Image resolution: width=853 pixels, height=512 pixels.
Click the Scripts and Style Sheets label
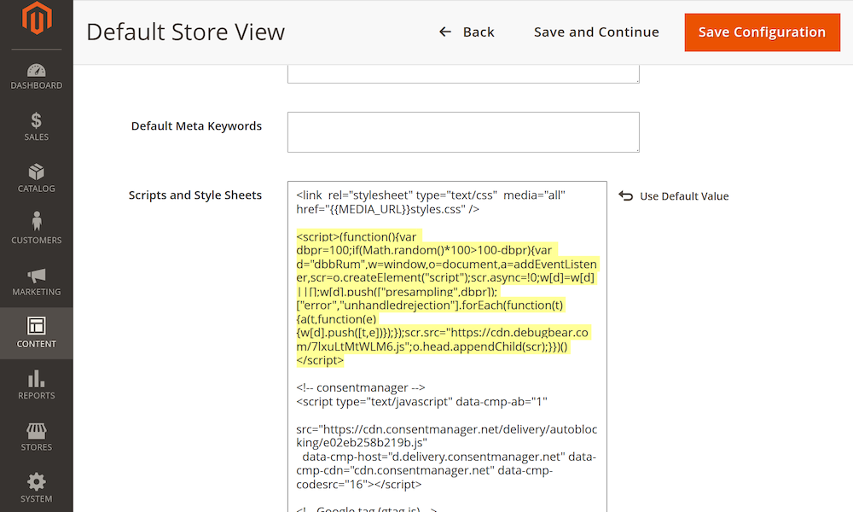click(x=194, y=195)
